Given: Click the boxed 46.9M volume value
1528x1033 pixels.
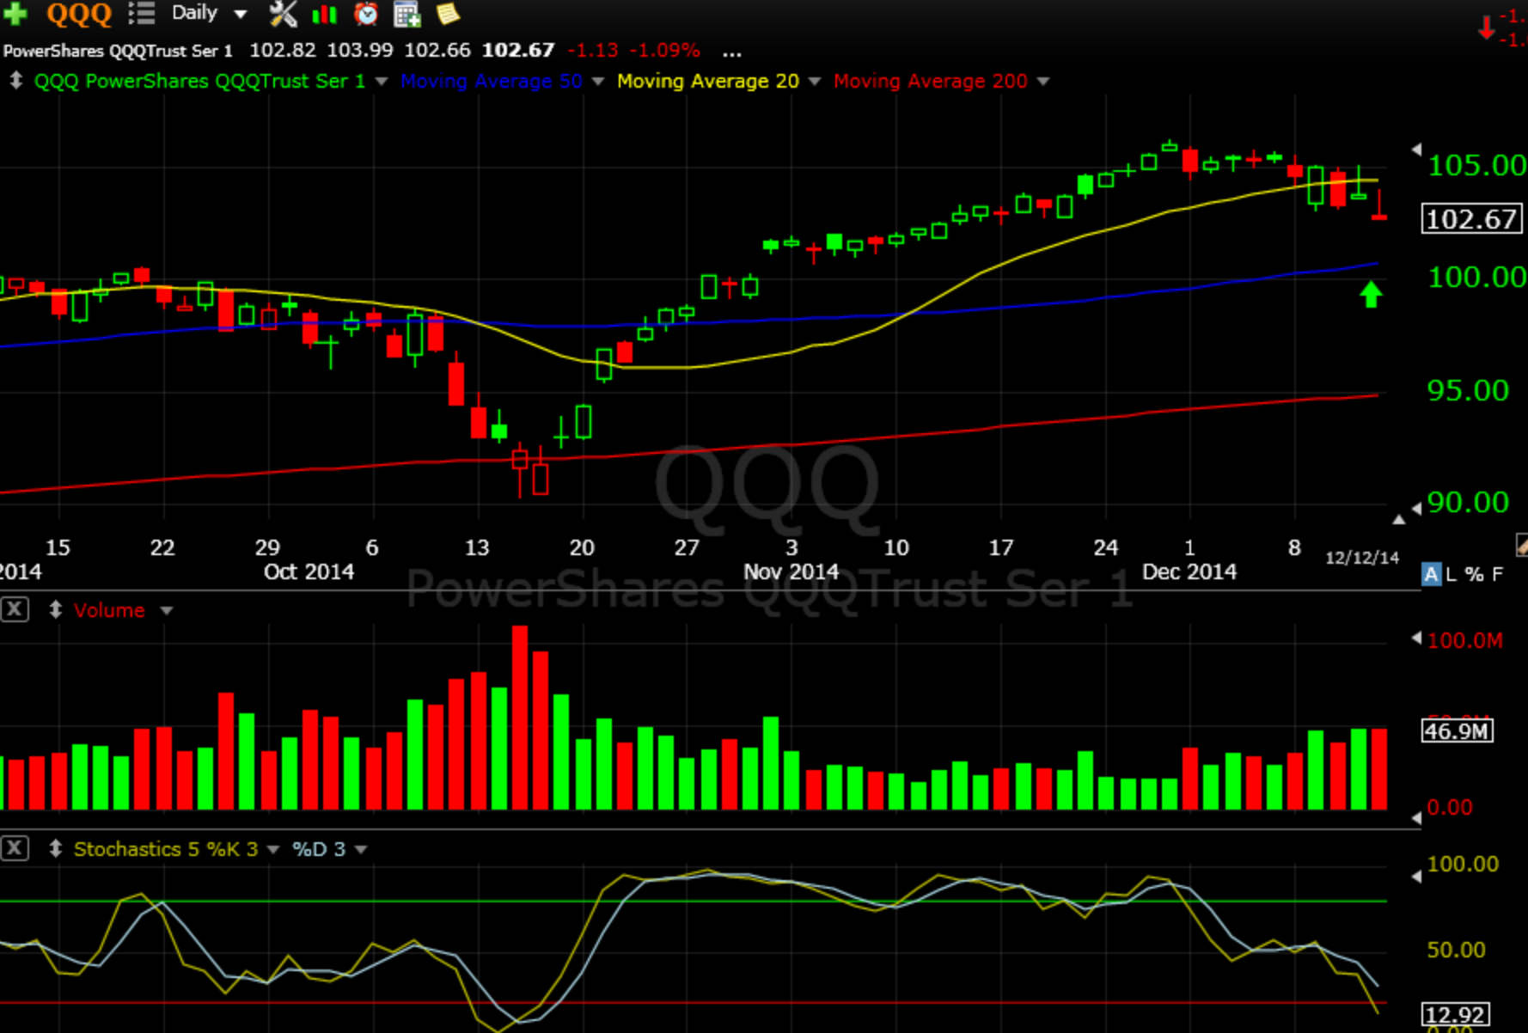Looking at the screenshot, I should 1458,731.
